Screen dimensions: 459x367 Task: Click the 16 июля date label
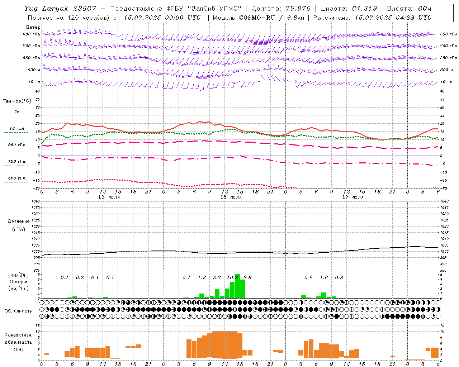coord(231,197)
